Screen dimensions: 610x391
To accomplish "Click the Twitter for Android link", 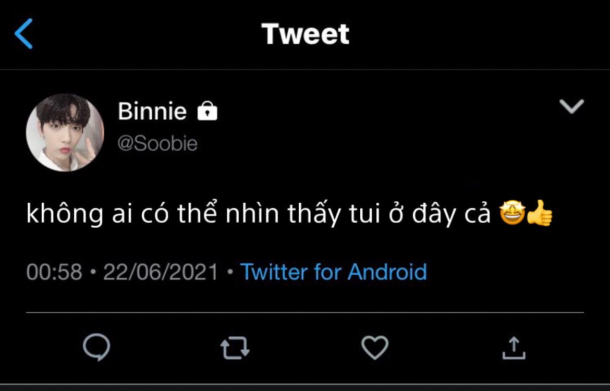I will click(x=334, y=272).
